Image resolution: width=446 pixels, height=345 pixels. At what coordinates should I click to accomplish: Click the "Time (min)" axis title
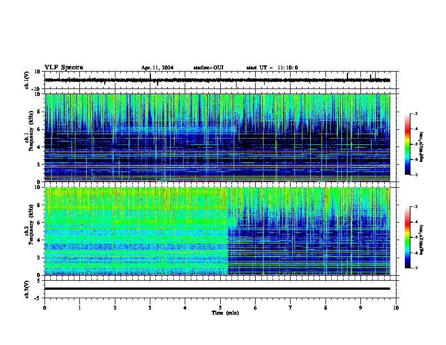coord(225,313)
